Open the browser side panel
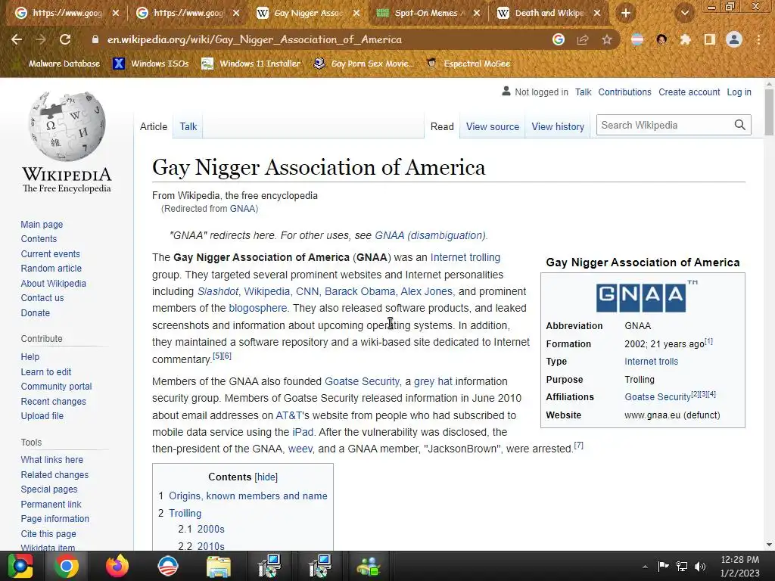Screen dimensions: 775x581 [x=710, y=39]
